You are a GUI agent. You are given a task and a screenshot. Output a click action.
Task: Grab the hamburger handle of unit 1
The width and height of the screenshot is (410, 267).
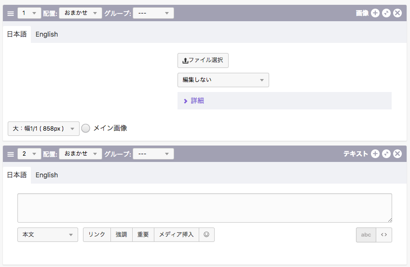coord(11,13)
